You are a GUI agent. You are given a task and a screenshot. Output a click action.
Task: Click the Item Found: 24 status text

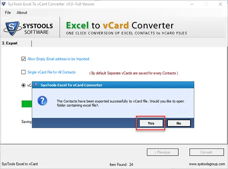pyautogui.click(x=121, y=164)
